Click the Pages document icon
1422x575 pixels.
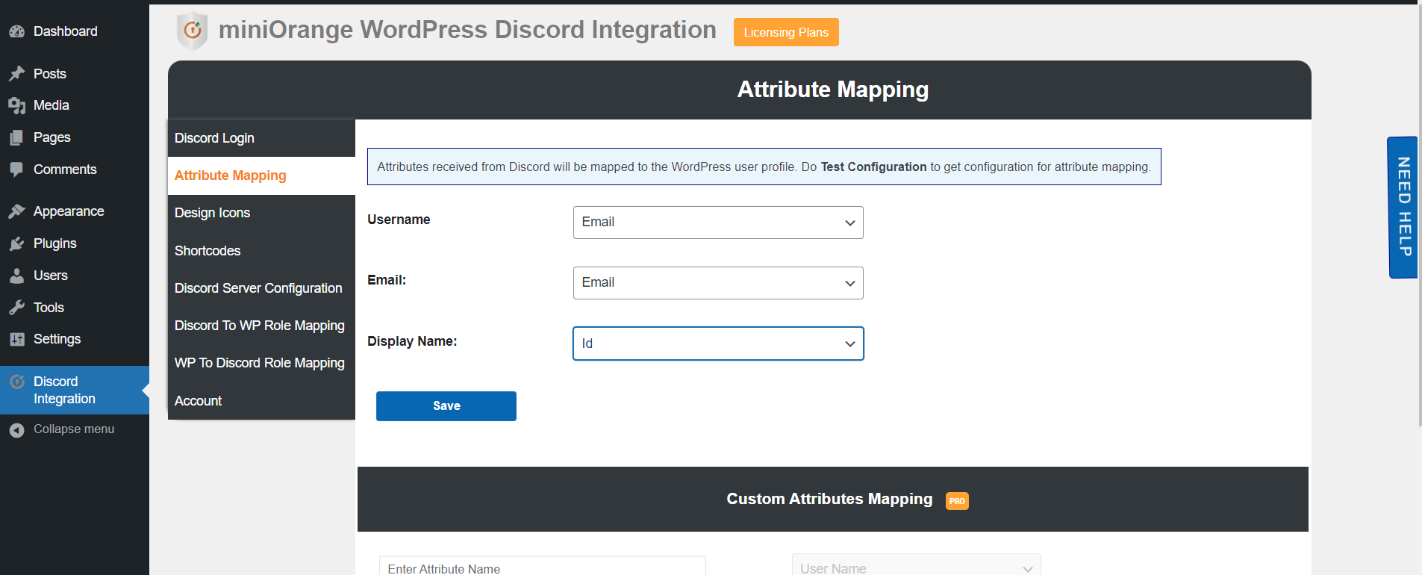(x=16, y=137)
